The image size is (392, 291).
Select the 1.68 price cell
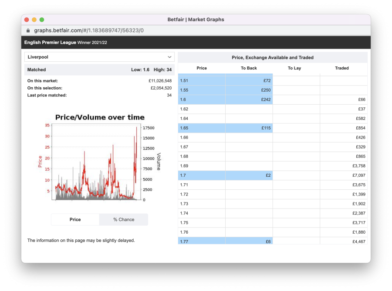pyautogui.click(x=202, y=156)
